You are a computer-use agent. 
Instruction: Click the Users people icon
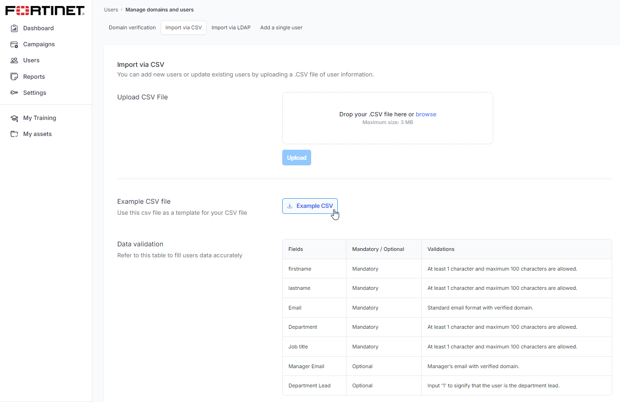[14, 60]
